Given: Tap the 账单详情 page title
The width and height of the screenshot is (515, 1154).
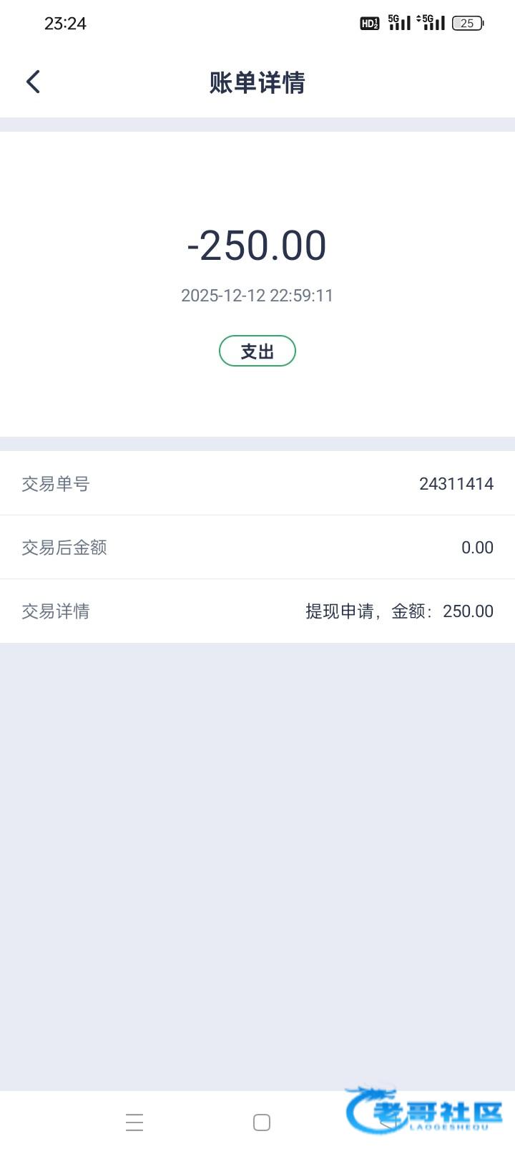Looking at the screenshot, I should [x=257, y=82].
